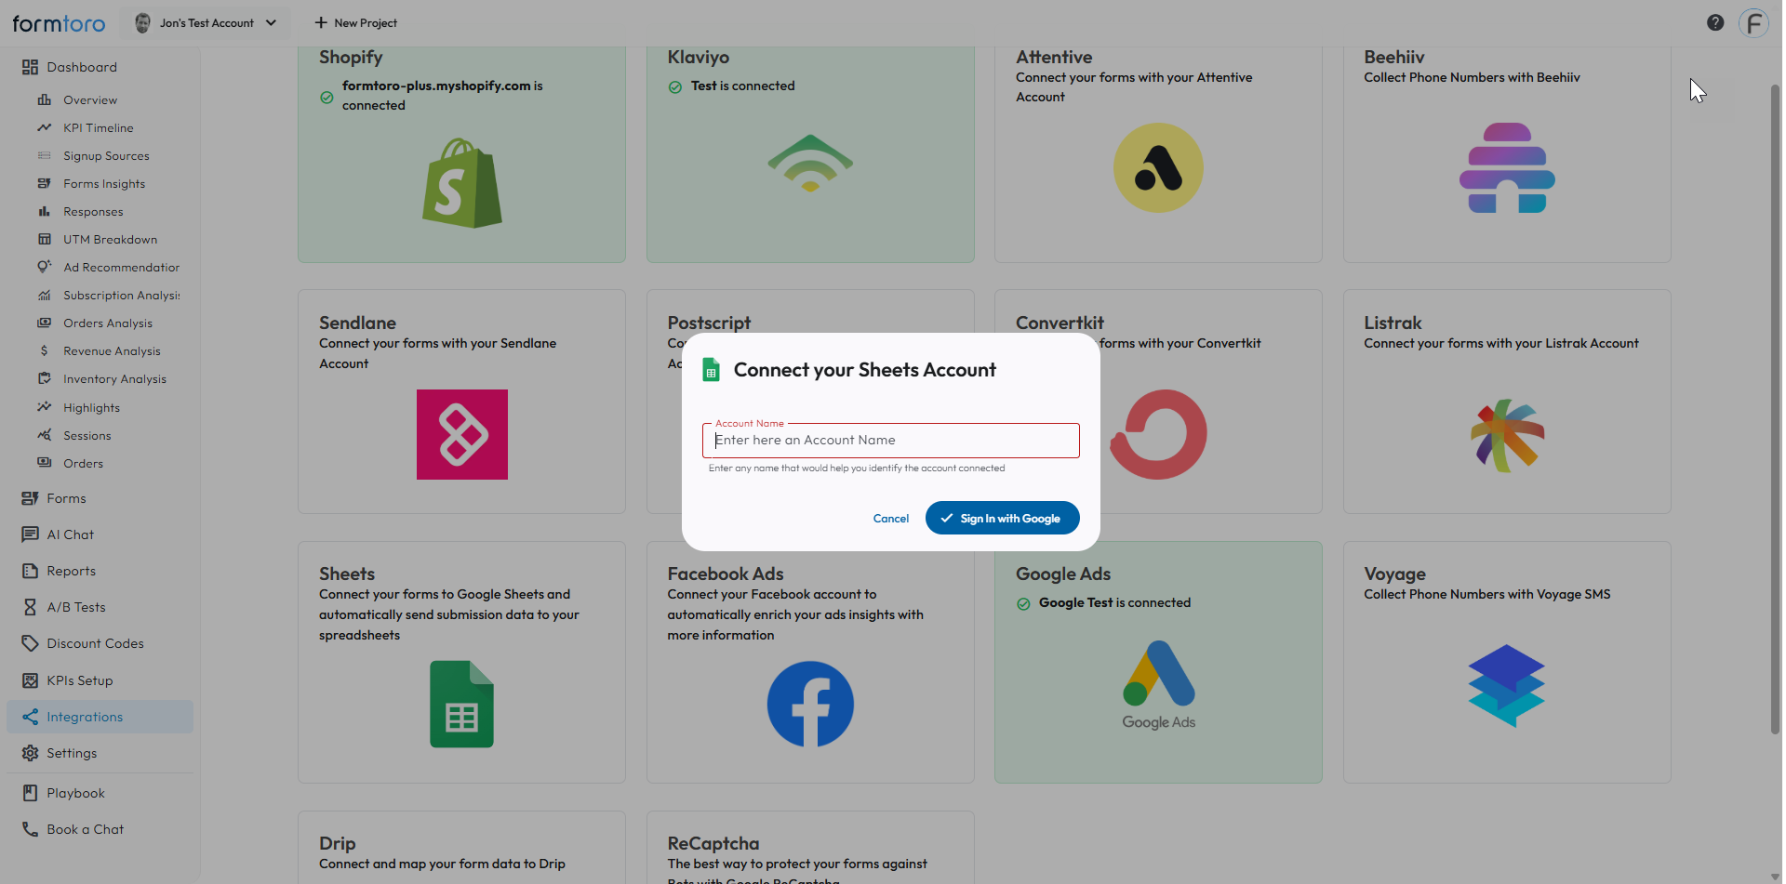1786x884 pixels.
Task: Expand the Jon's Test Account dropdown
Action: (206, 23)
